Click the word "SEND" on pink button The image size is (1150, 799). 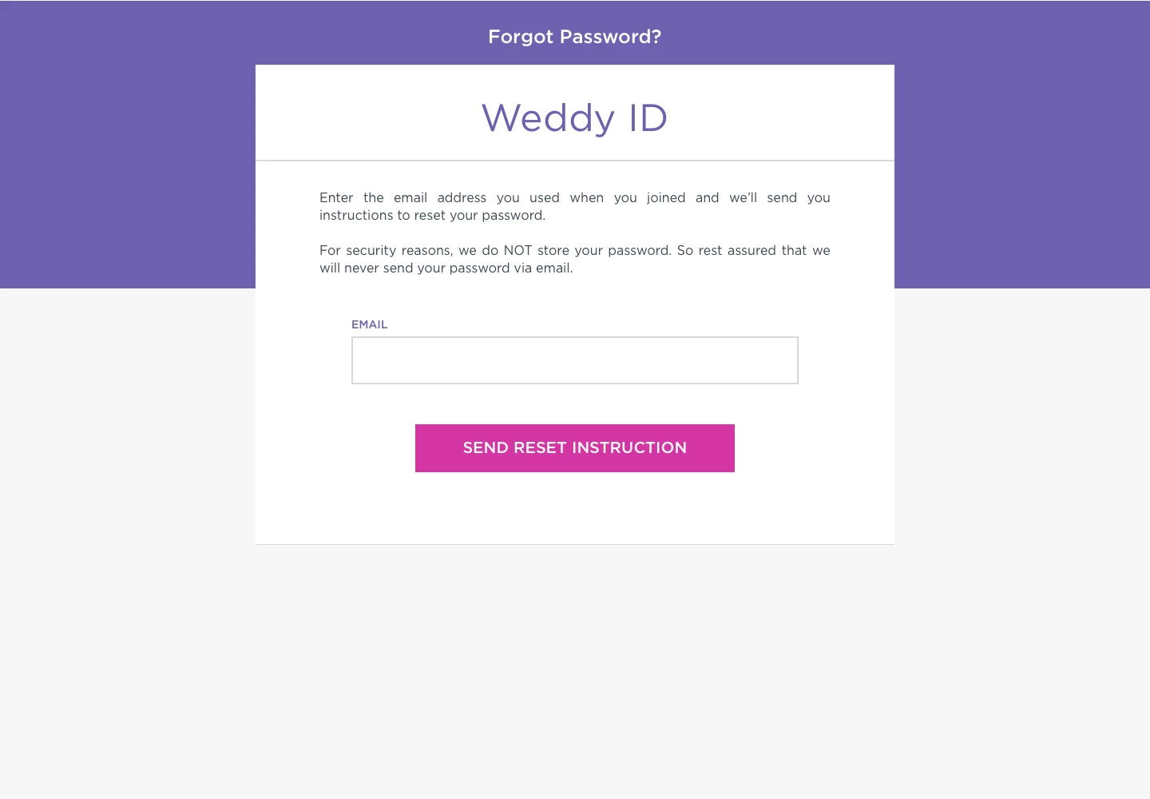(x=486, y=448)
